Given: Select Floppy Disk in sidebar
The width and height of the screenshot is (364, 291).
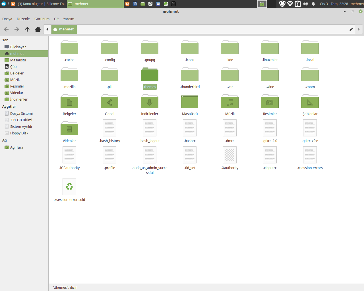Looking at the screenshot, I should 24,133.
